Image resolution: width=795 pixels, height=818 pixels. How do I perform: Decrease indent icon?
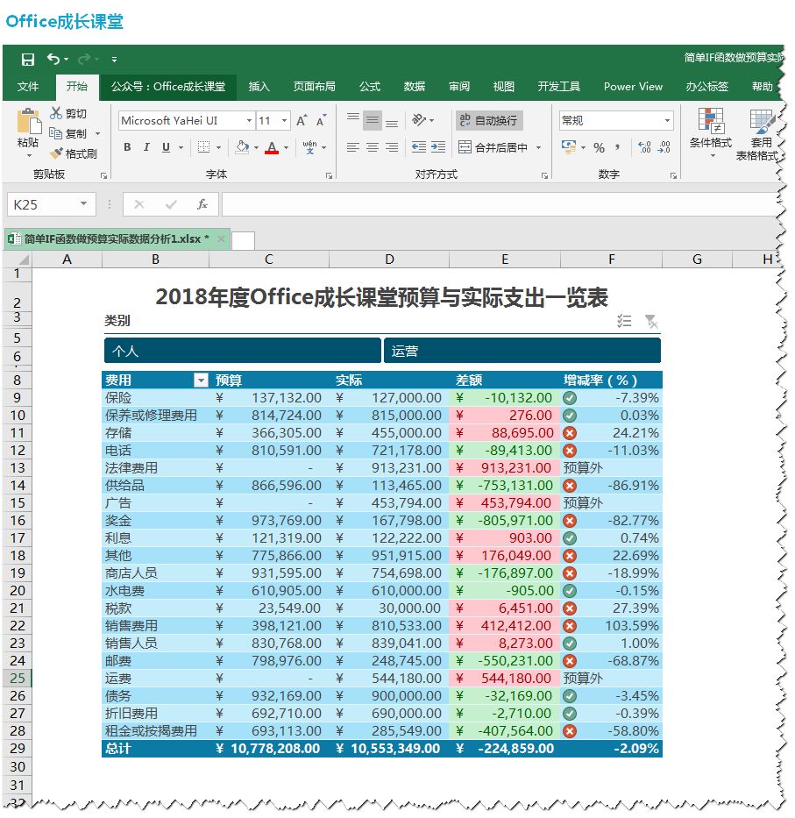pos(419,147)
